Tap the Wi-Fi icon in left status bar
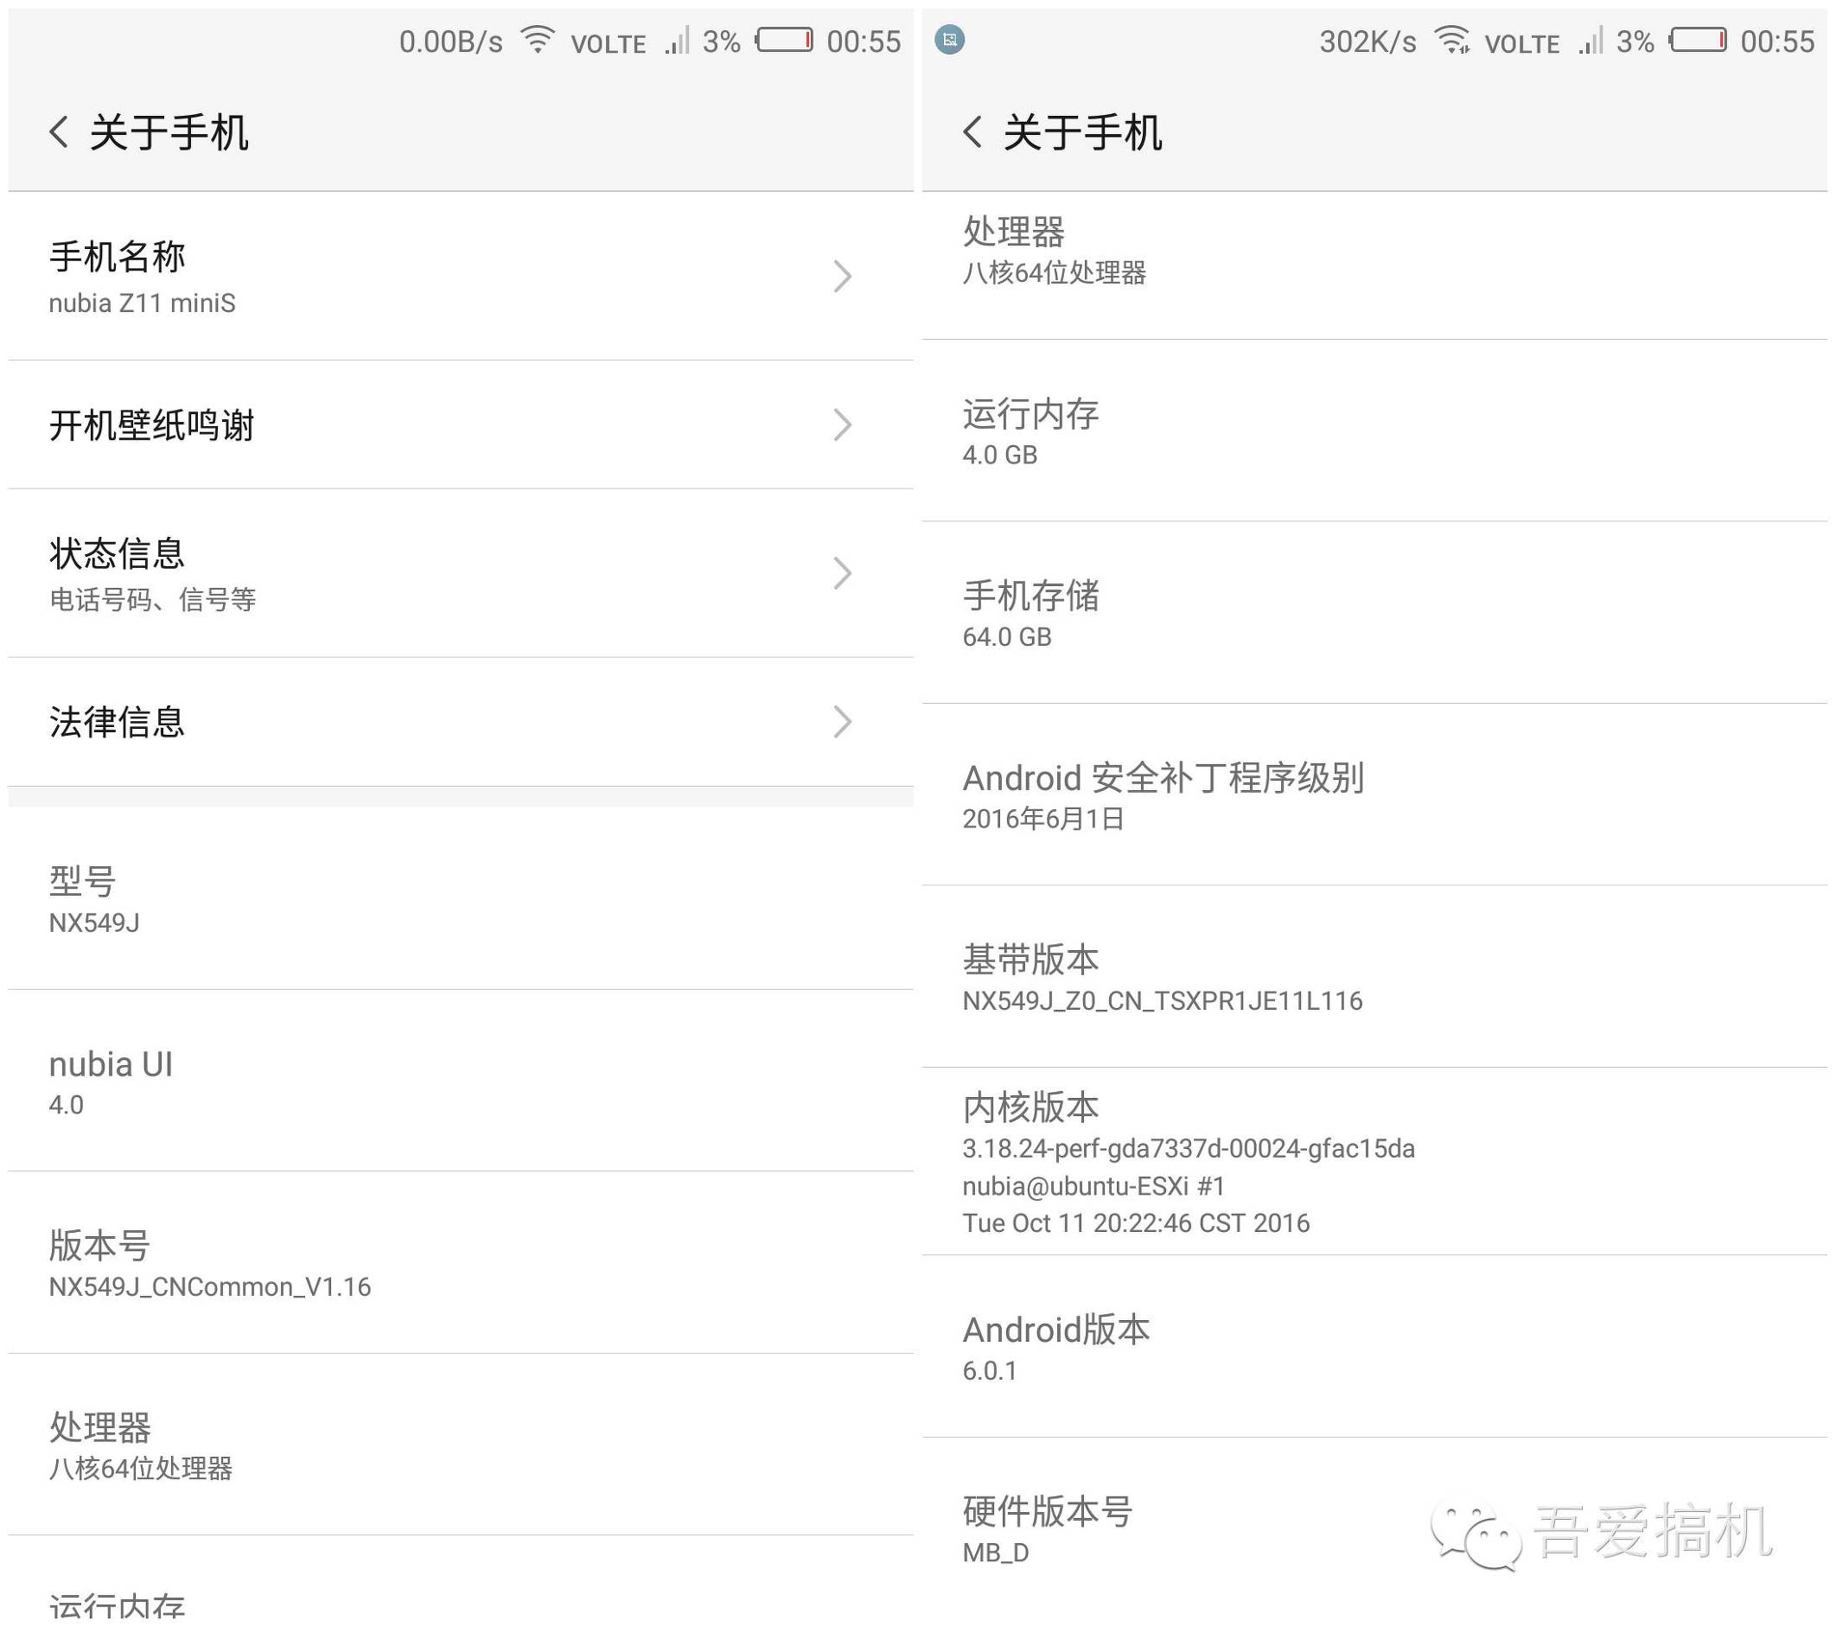The image size is (1836, 1627). [x=537, y=41]
